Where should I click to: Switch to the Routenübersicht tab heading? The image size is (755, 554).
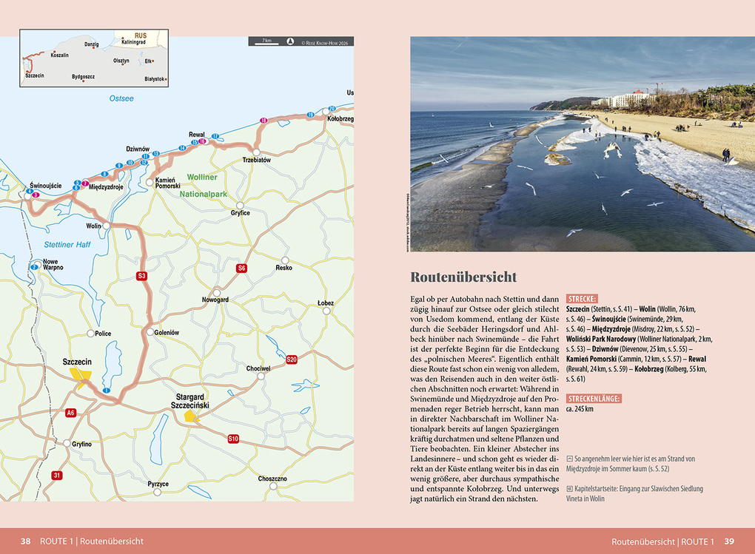(x=464, y=277)
